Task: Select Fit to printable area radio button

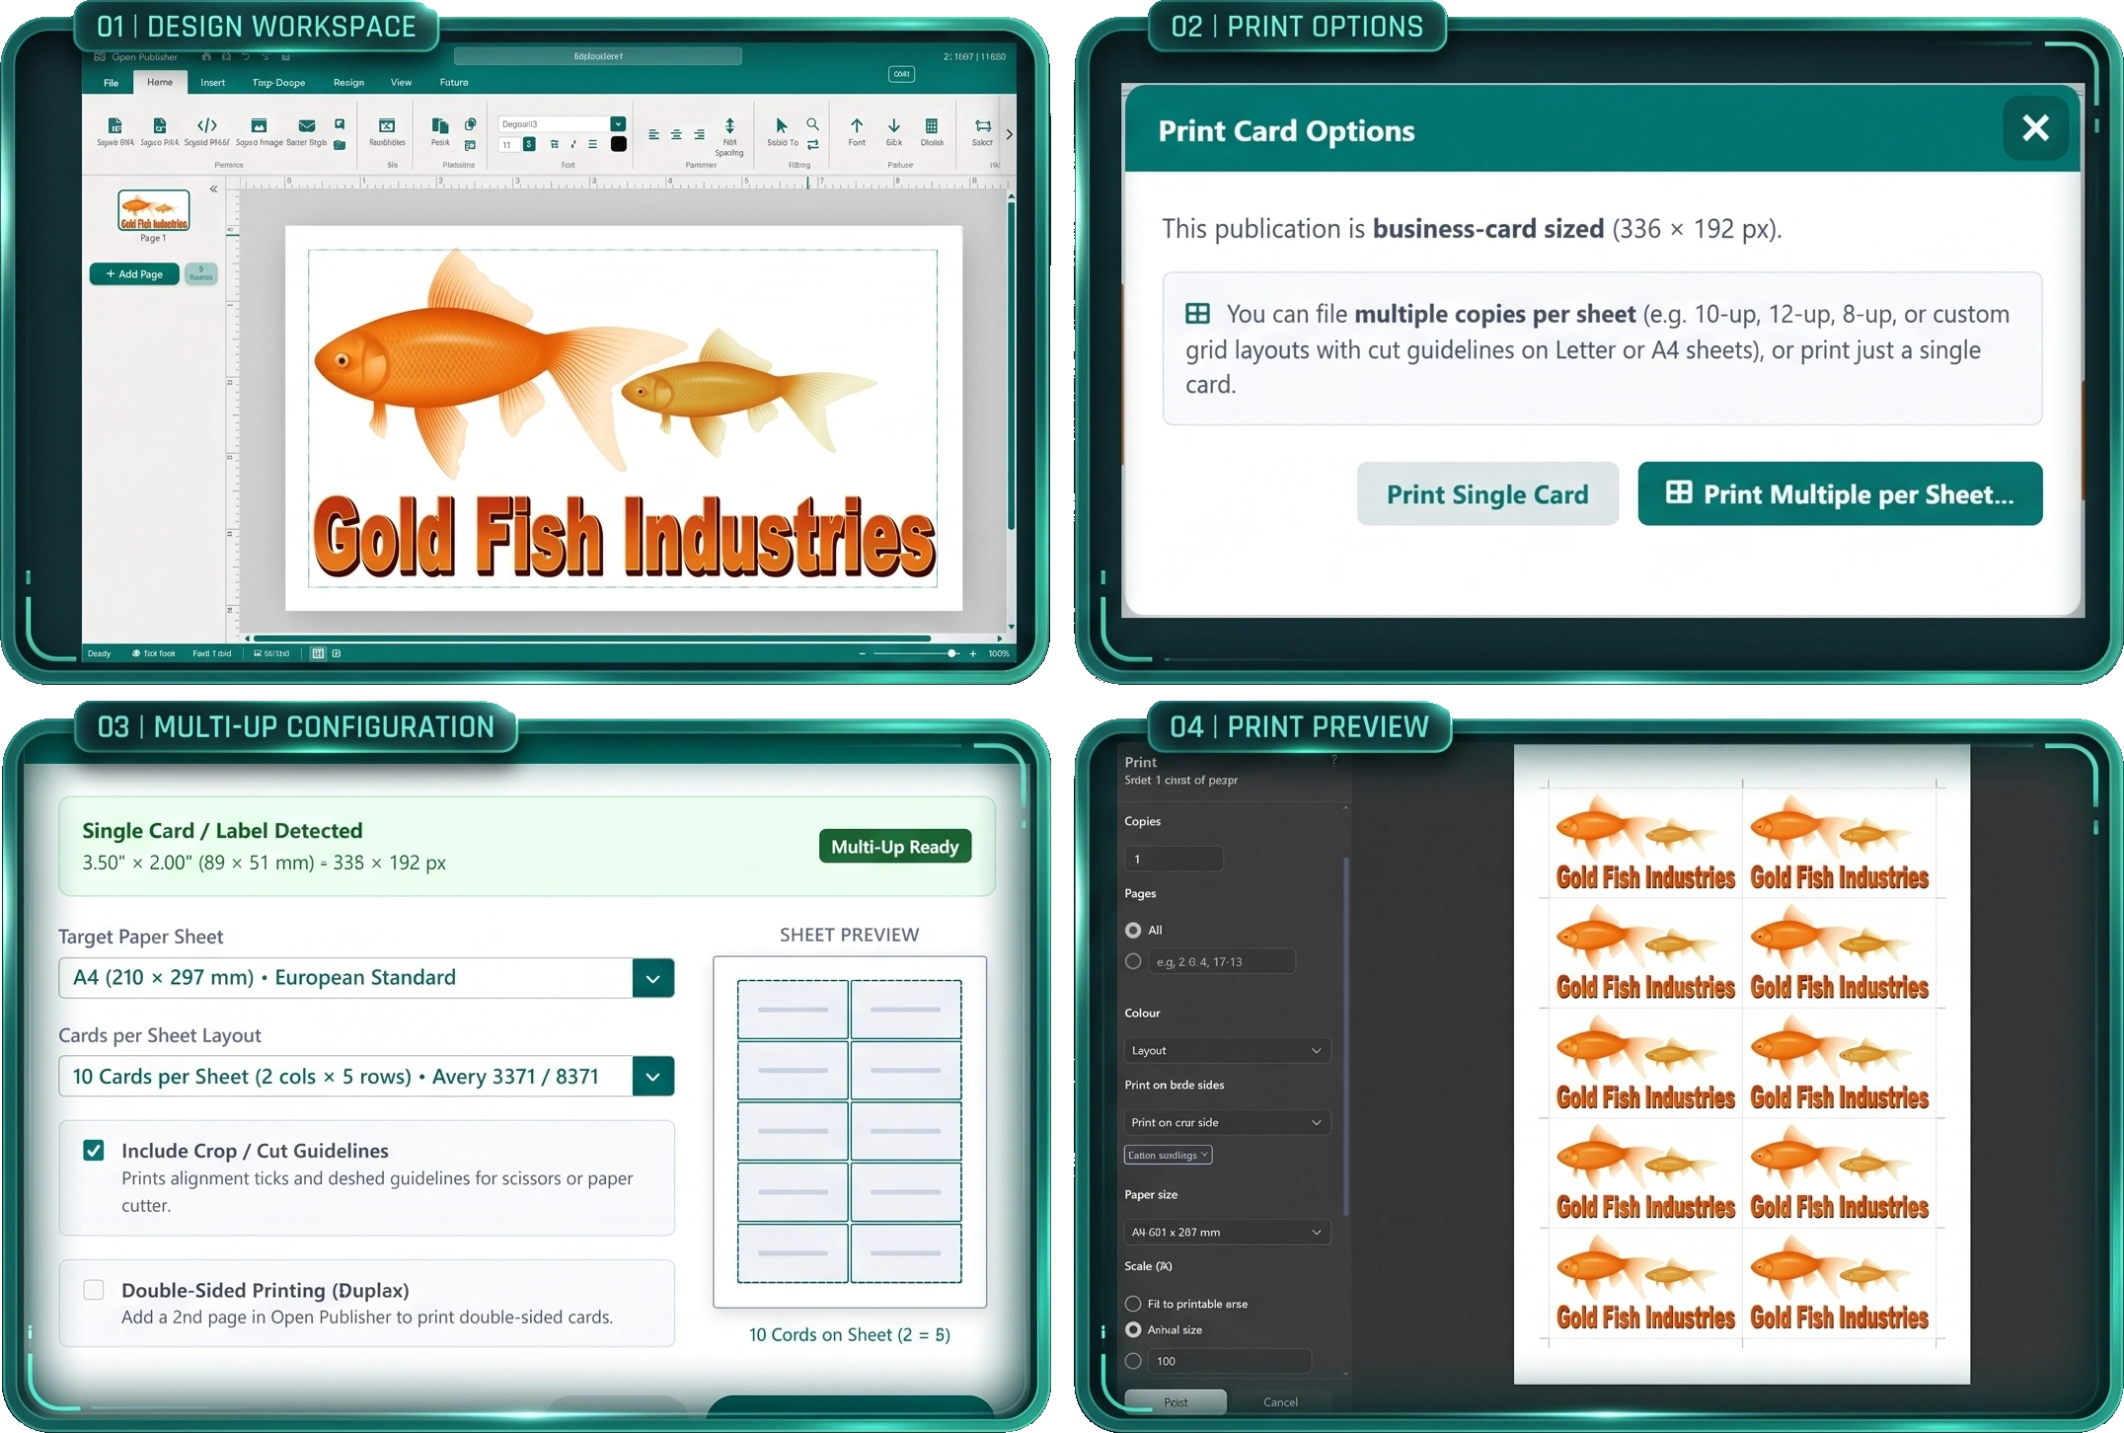Action: tap(1133, 1304)
